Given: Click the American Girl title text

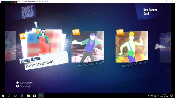Looking at the screenshot, I should 40,64.
